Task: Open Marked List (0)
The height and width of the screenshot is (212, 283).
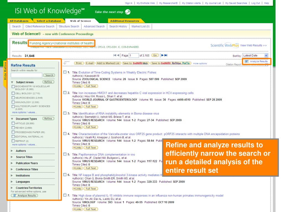Action: point(141,26)
